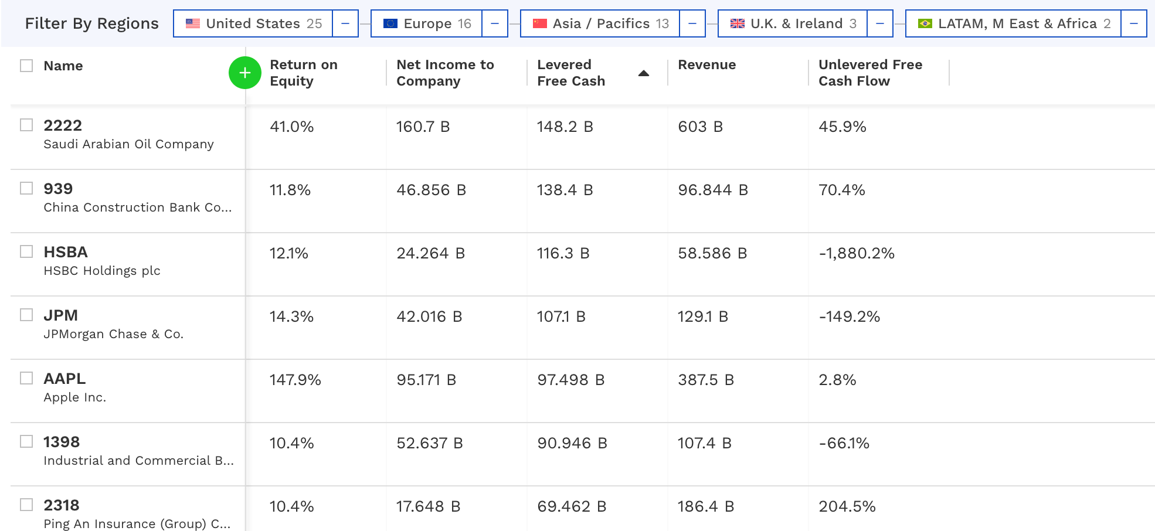Click JPMorgan Chase & Co. name

coord(114,334)
